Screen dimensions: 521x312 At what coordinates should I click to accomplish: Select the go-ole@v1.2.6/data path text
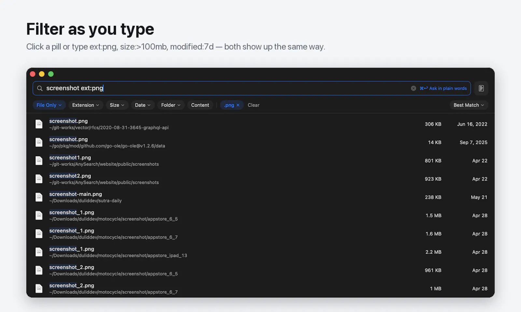[x=107, y=146]
